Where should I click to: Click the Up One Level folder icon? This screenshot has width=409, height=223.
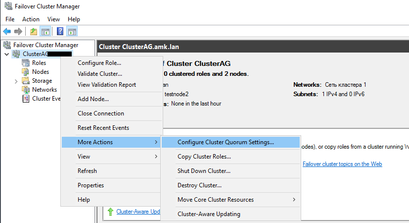(x=34, y=32)
